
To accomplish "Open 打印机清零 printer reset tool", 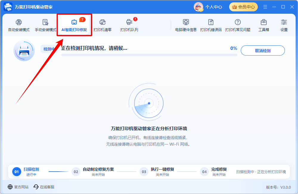I will tap(103, 25).
